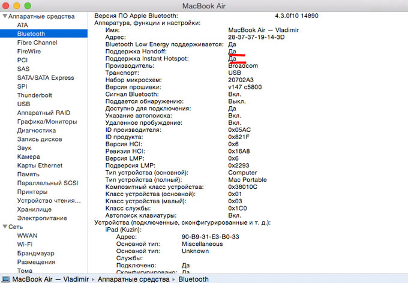
Task: Open the PCI hardware section
Action: point(22,60)
